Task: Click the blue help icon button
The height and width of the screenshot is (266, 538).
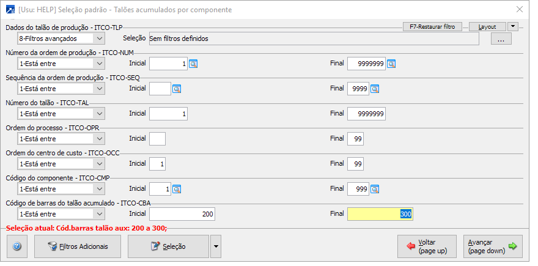Action: (x=17, y=246)
